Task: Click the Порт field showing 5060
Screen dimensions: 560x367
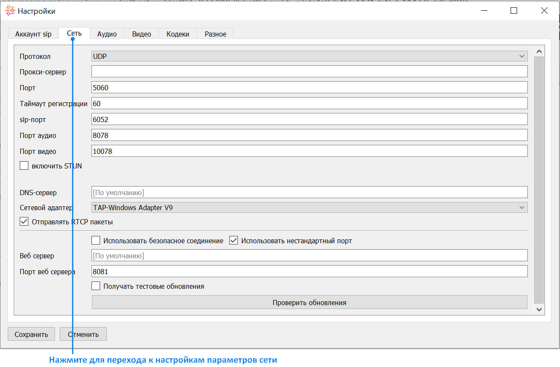Action: (x=310, y=88)
